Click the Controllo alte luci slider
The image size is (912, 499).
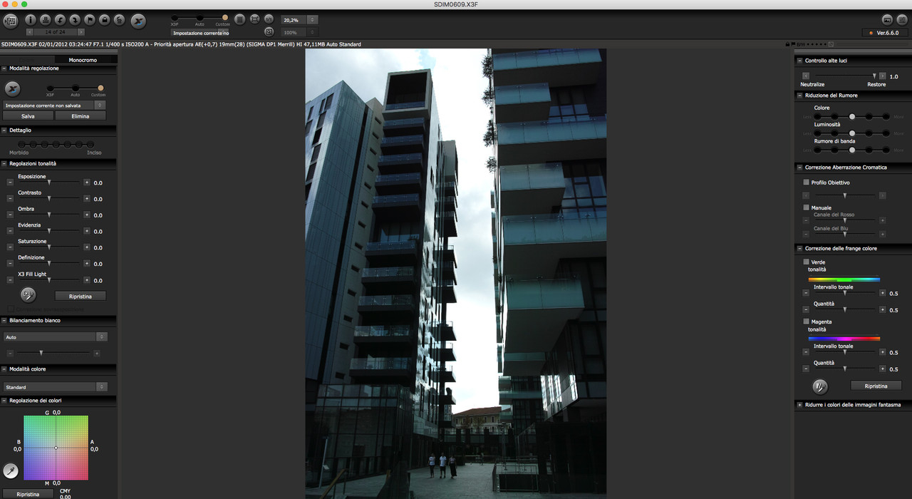pos(845,76)
